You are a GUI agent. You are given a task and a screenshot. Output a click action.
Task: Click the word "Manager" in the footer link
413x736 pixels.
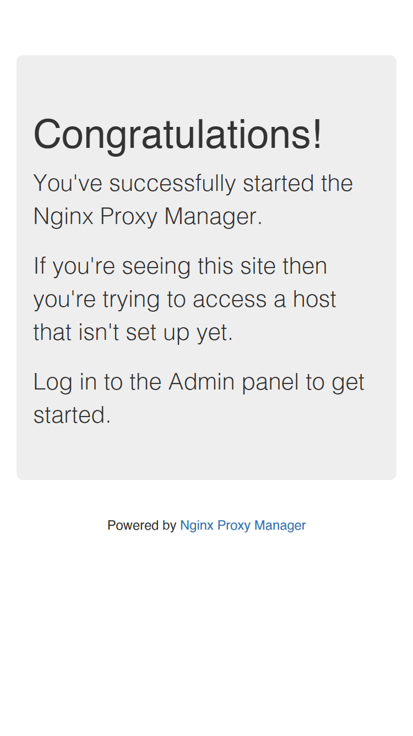point(280,525)
